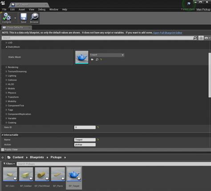The image size is (211, 191).
Task: Open the Help menu
Action: tap(65, 9)
